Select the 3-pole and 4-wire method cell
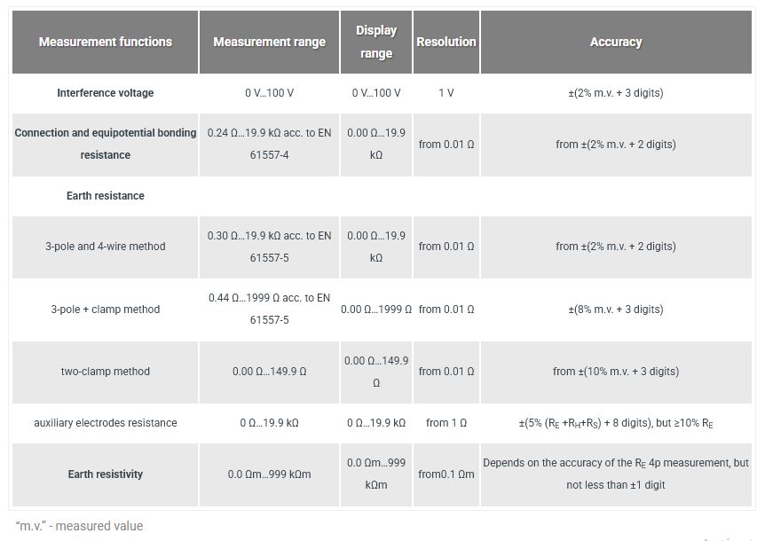765x541 pixels. (x=106, y=247)
